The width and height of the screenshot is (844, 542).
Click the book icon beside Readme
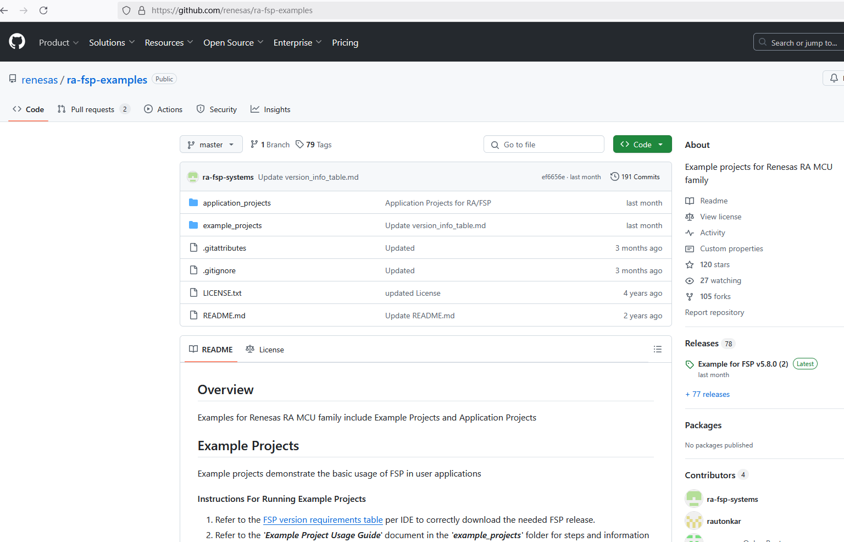[690, 201]
